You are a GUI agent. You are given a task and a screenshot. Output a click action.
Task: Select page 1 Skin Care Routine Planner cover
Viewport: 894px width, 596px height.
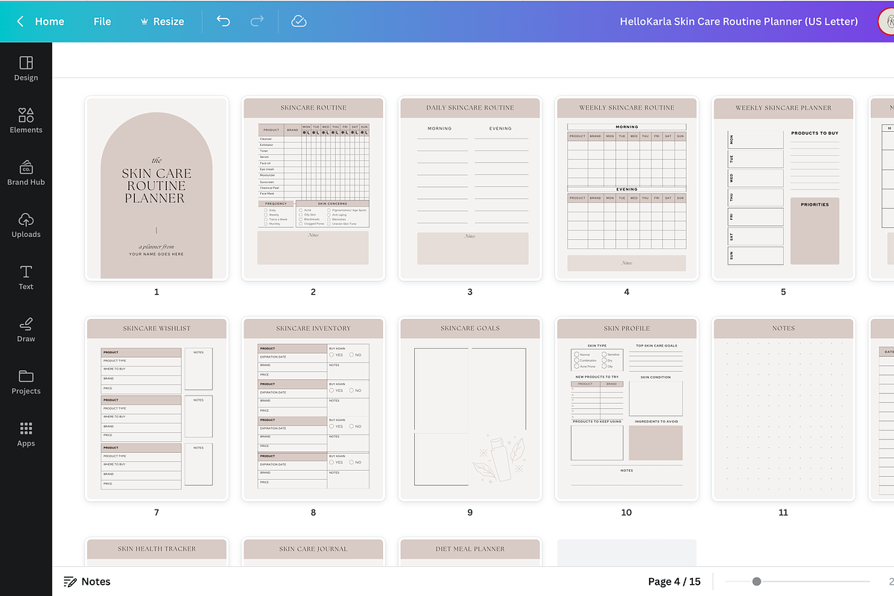(x=156, y=188)
